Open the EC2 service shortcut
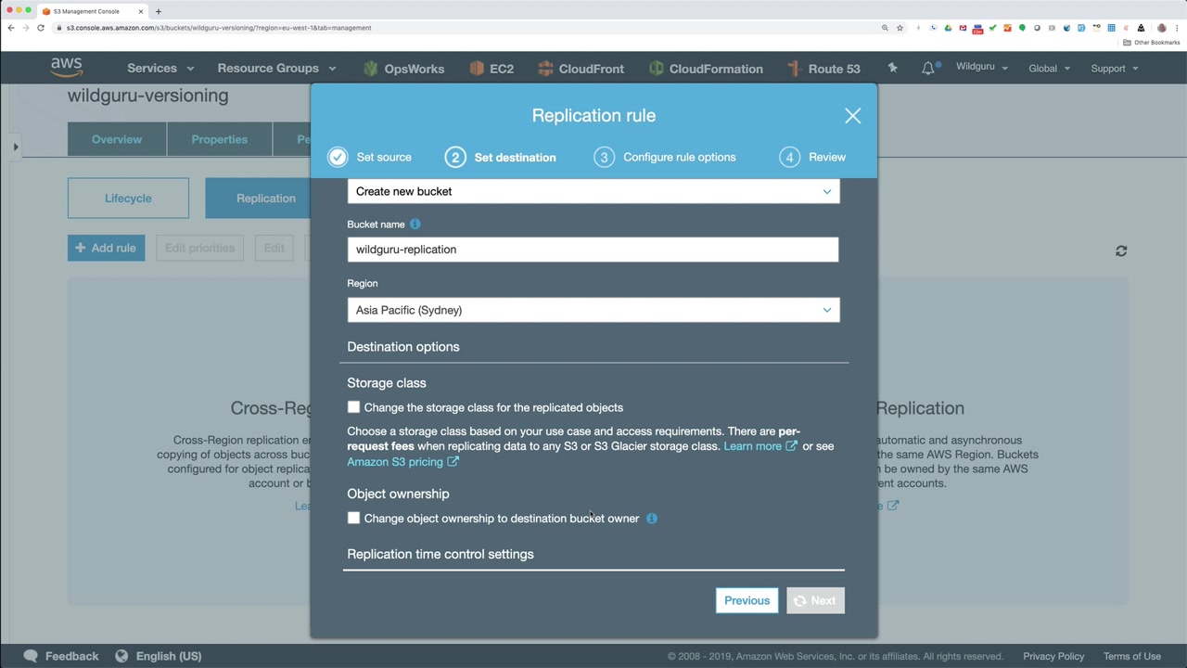 point(491,69)
